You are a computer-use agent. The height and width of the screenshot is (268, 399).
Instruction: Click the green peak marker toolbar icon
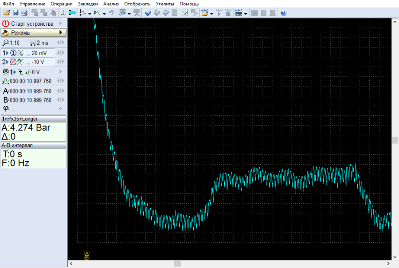pyautogui.click(x=63, y=13)
